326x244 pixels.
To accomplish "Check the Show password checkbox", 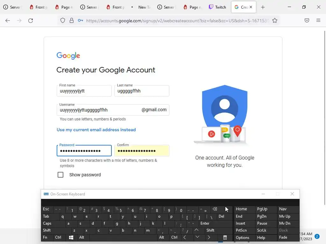I will (x=60, y=175).
